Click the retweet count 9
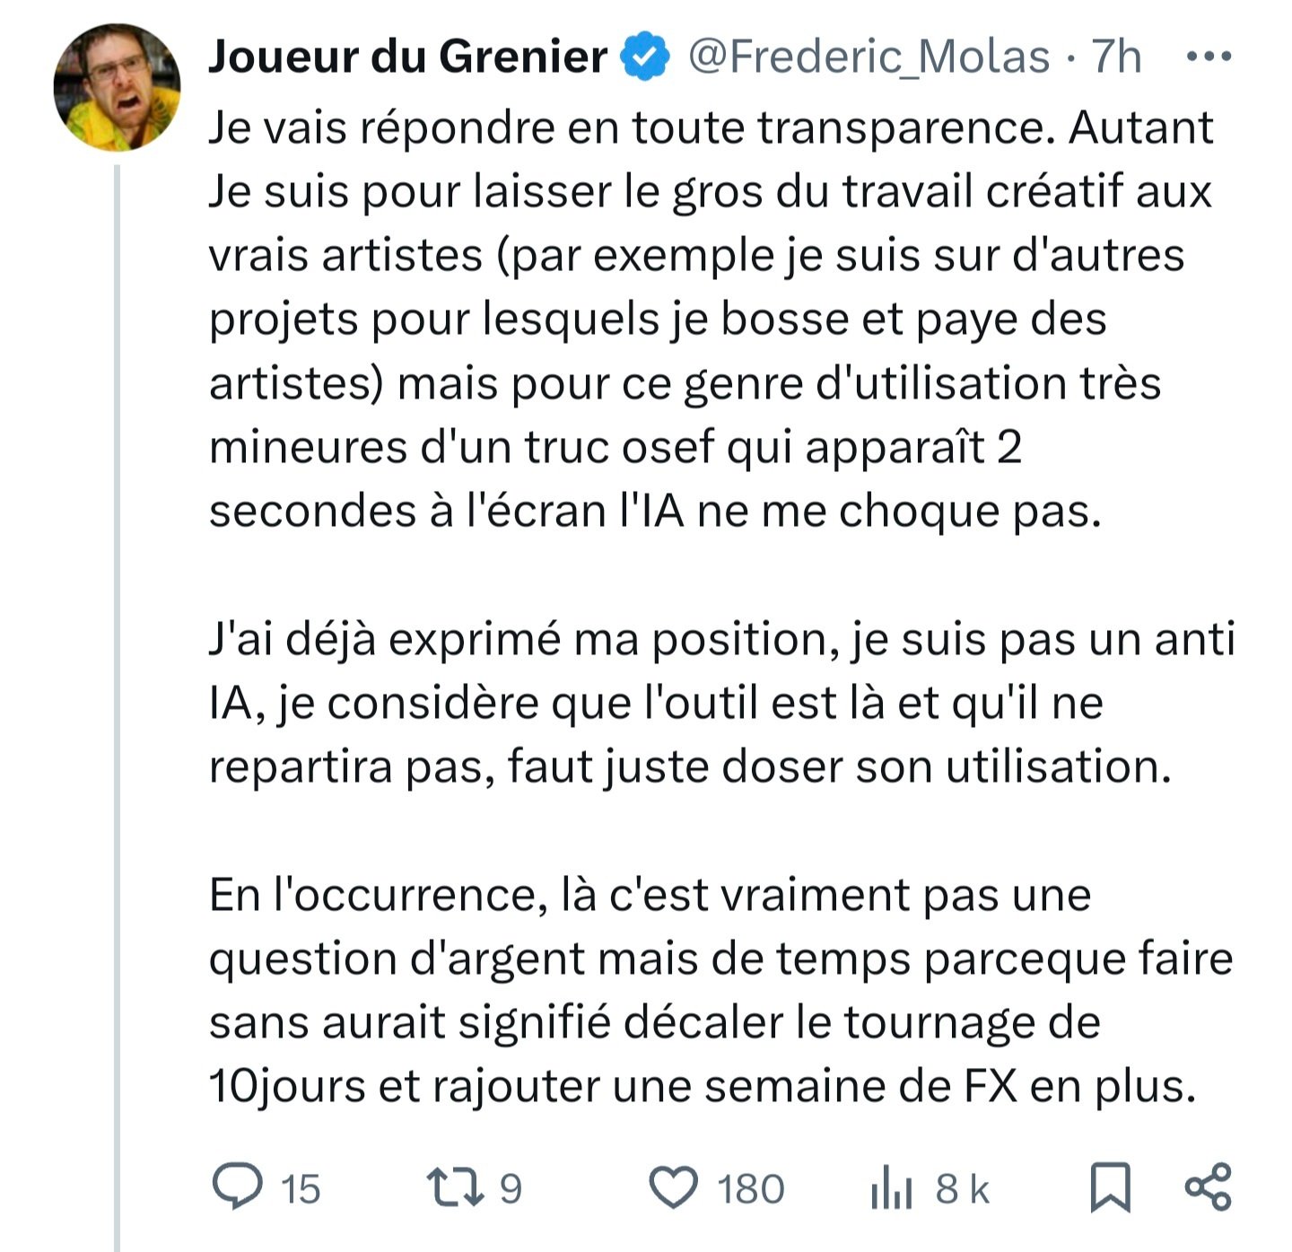Screen dimensions: 1292x1252 pyautogui.click(x=511, y=1189)
